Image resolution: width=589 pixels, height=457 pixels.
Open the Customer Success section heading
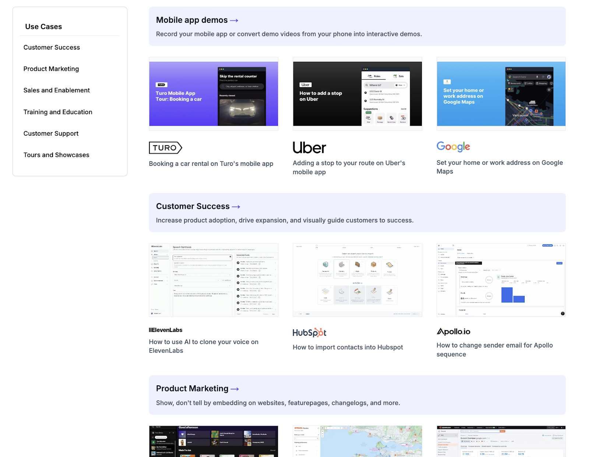pyautogui.click(x=193, y=206)
